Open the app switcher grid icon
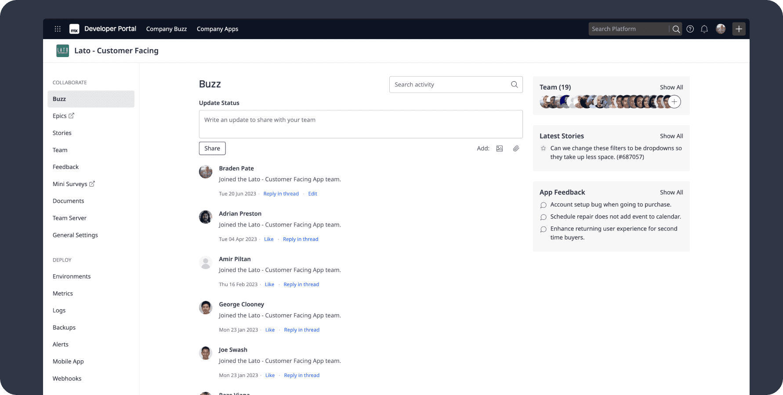The height and width of the screenshot is (395, 783). click(58, 29)
